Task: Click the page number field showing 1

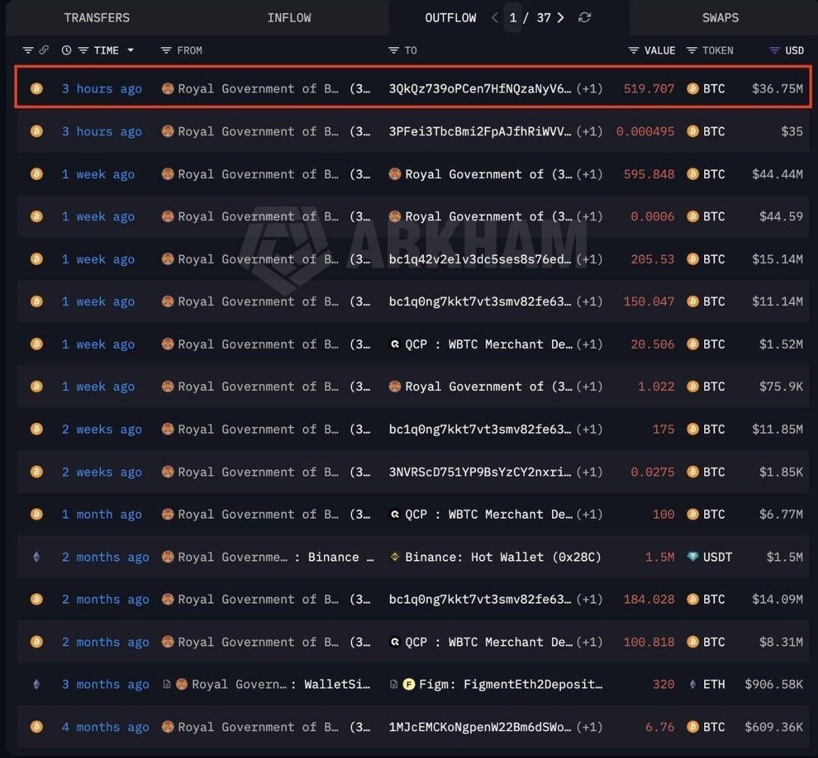Action: [513, 18]
